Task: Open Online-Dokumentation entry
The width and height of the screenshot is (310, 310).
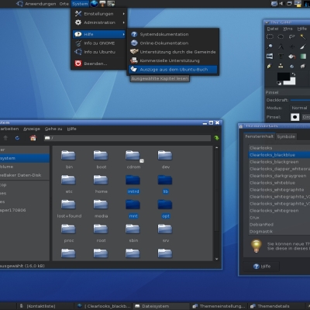Action: click(x=173, y=43)
